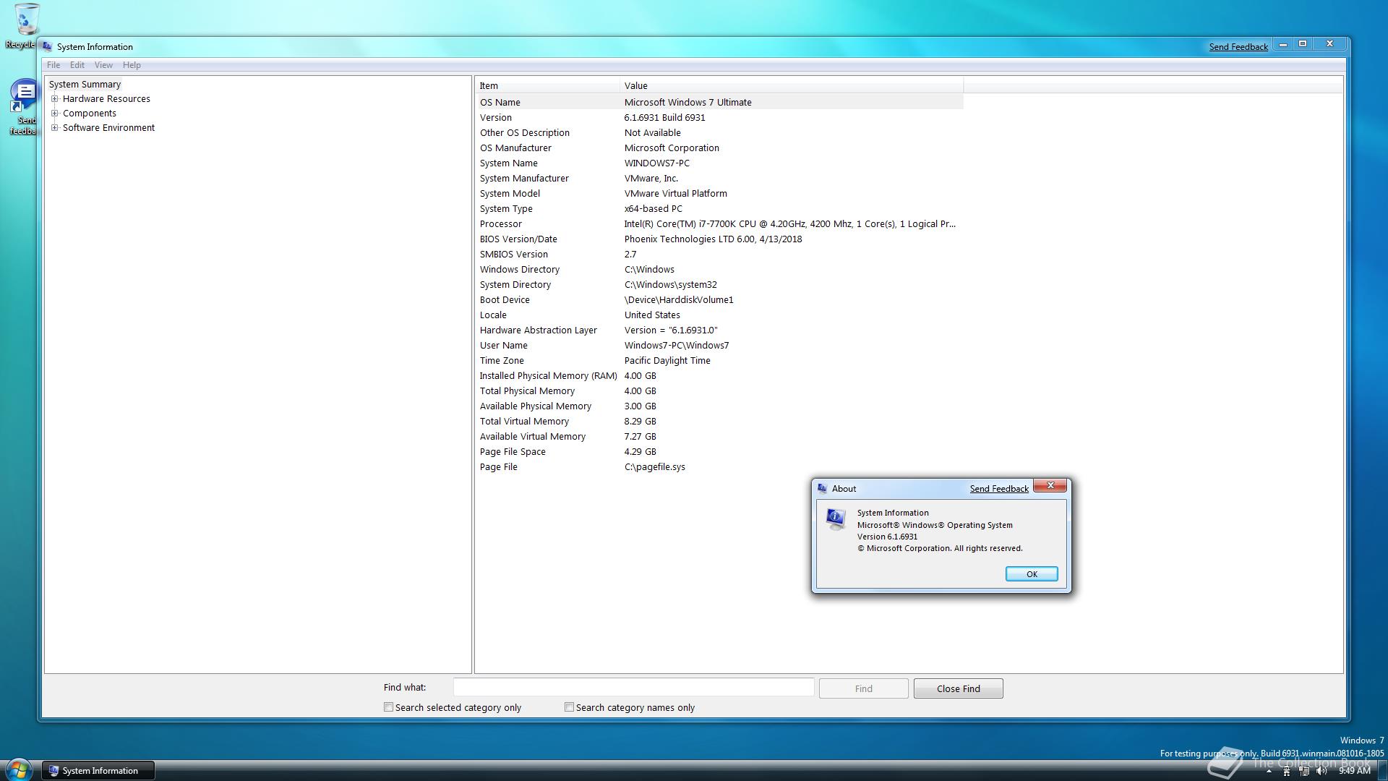This screenshot has height=781, width=1388.
Task: Select Software Environment tree label
Action: [x=108, y=128]
